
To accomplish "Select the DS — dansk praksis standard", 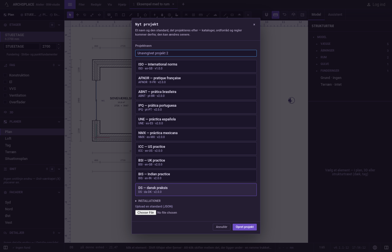I will (196, 190).
